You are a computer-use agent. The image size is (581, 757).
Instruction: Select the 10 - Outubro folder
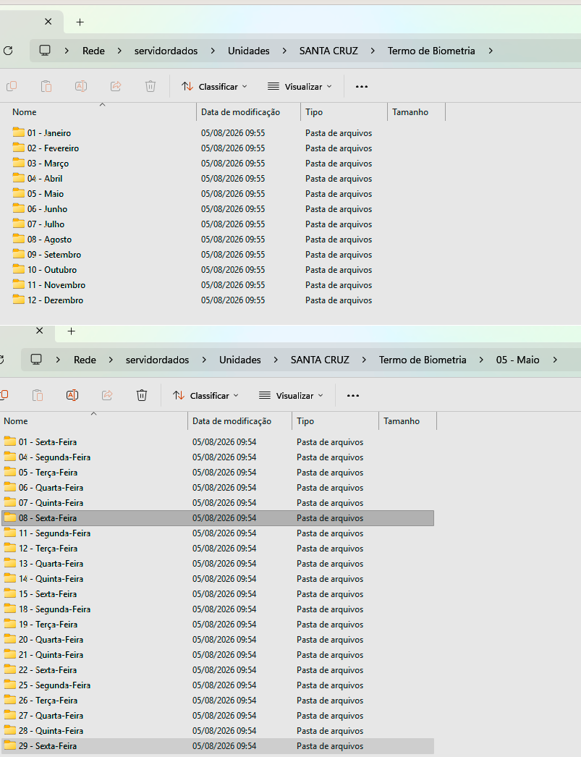(x=51, y=270)
